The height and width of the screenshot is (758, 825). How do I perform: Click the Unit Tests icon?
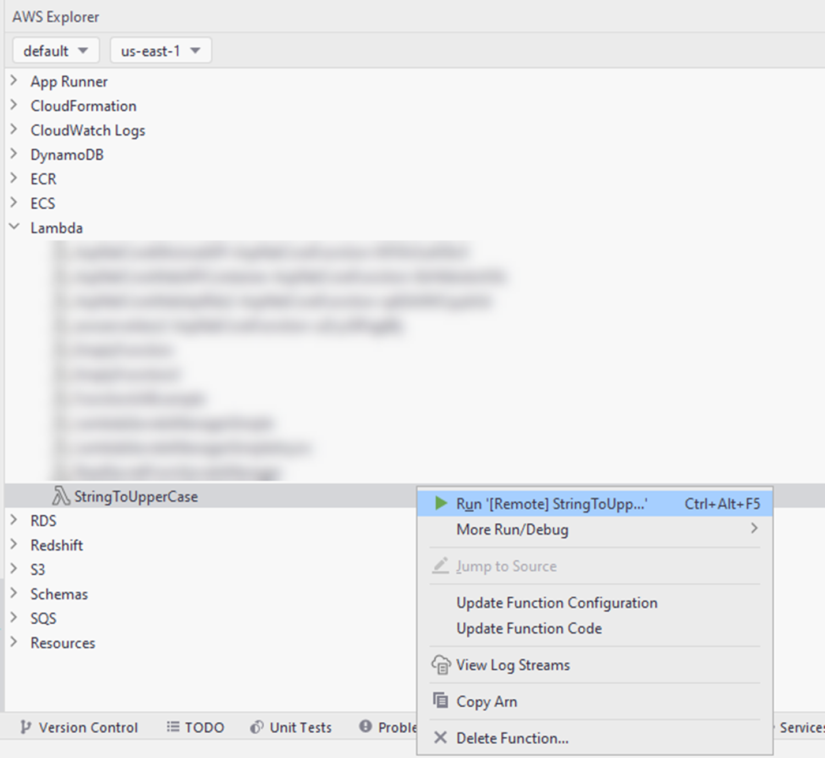point(257,727)
